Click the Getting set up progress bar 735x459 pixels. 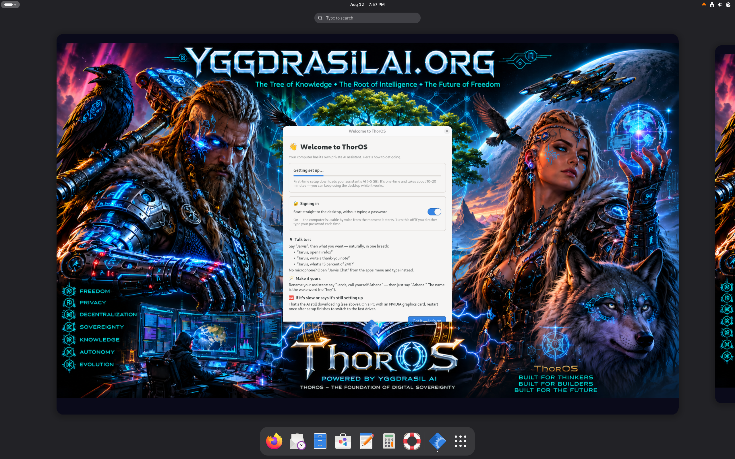tap(367, 176)
